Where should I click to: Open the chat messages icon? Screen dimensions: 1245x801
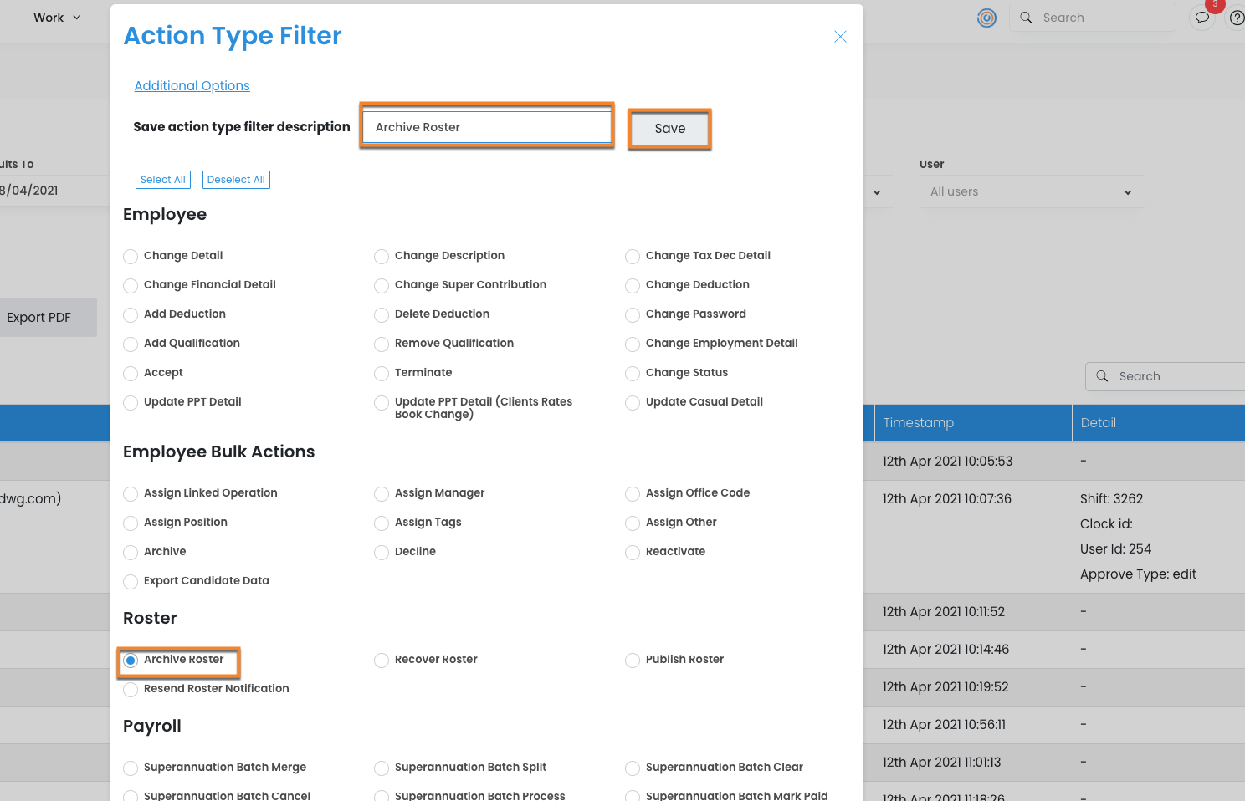click(x=1202, y=18)
